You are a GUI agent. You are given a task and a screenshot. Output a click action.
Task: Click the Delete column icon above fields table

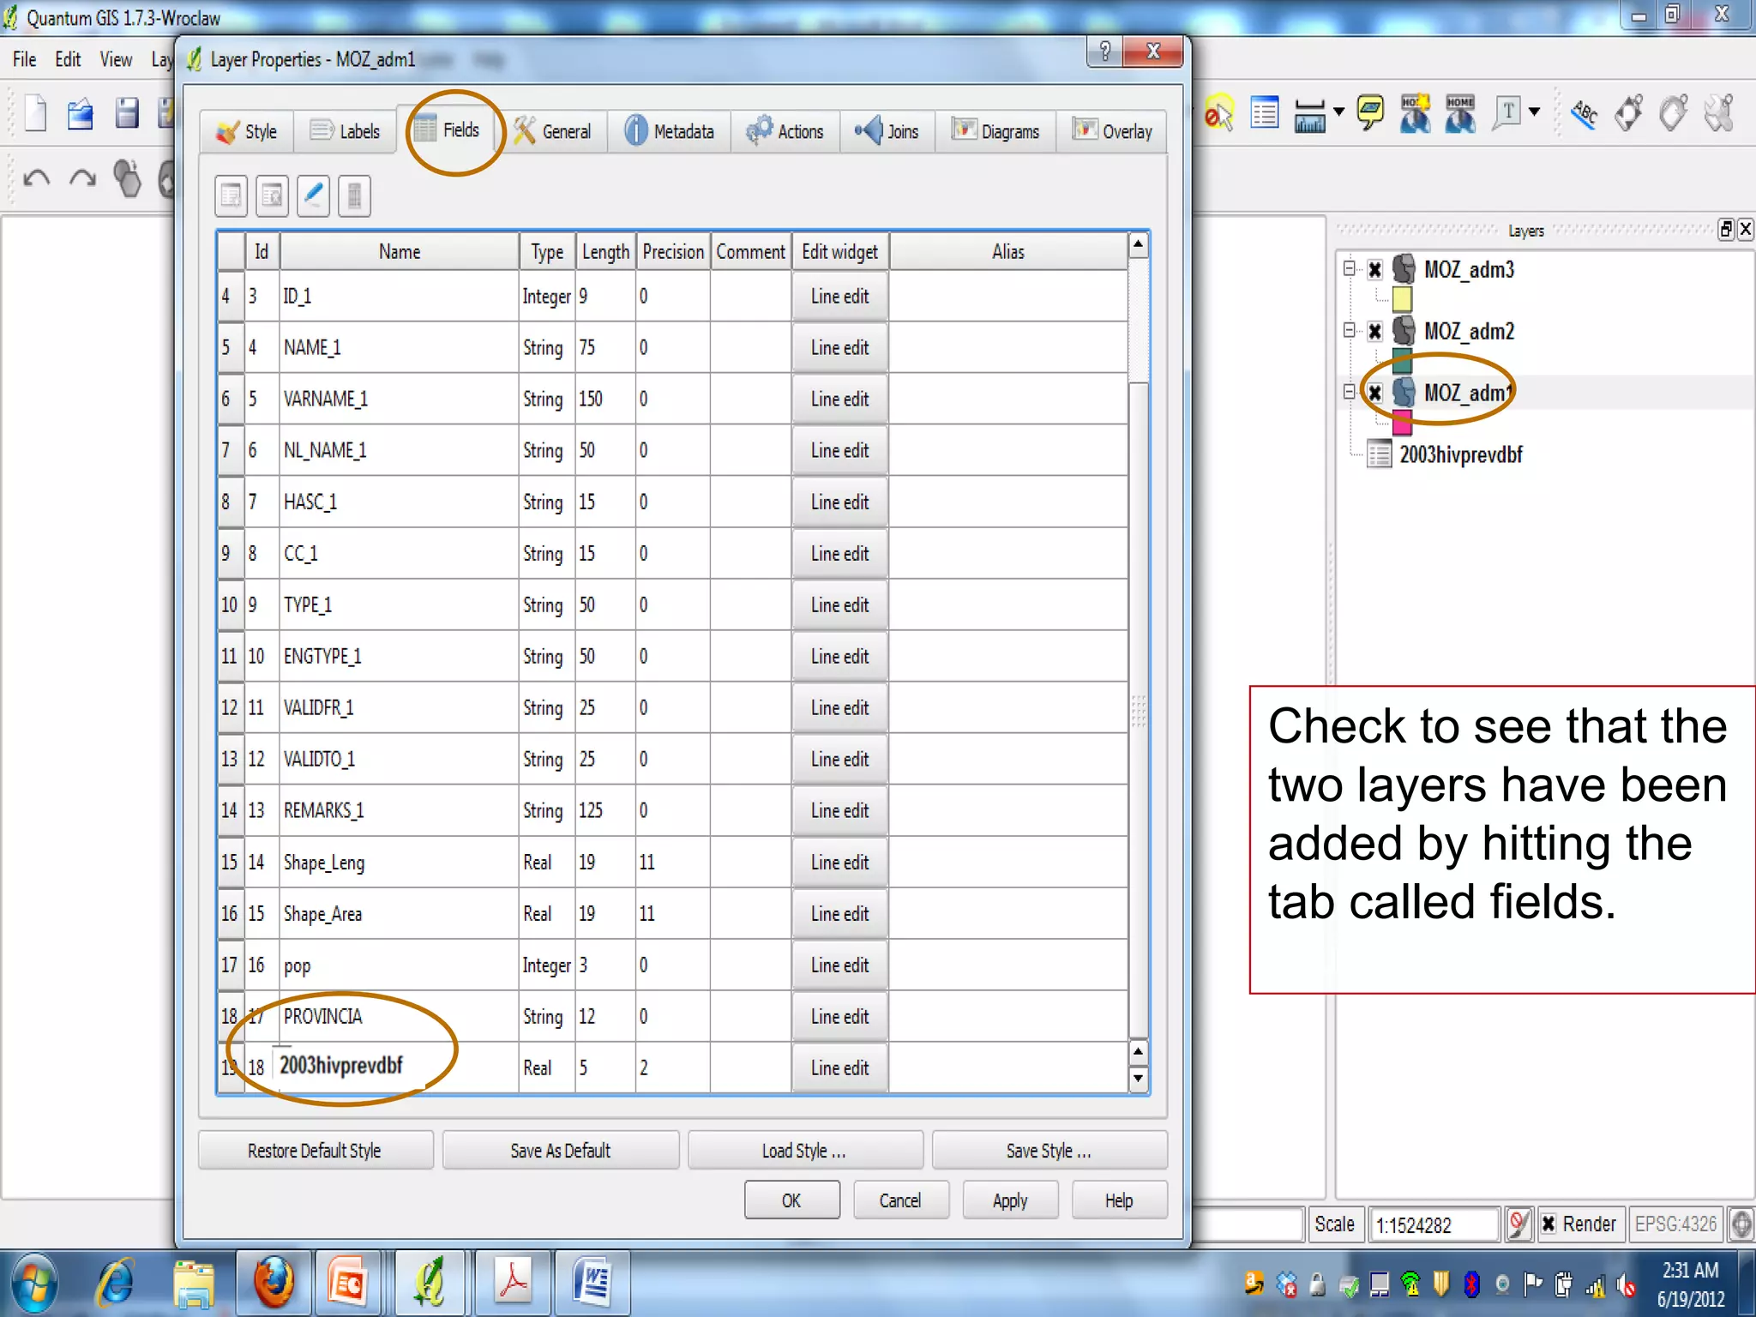click(x=272, y=196)
